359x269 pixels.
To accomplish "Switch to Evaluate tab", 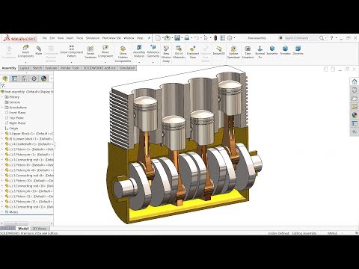I will coord(51,68).
